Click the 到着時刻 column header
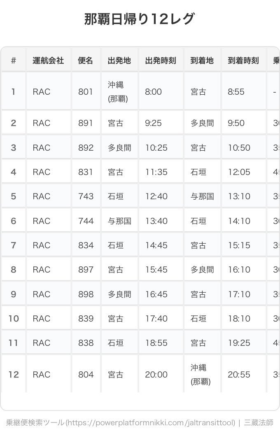Viewport: 280px width, 429px height. pyautogui.click(x=244, y=60)
